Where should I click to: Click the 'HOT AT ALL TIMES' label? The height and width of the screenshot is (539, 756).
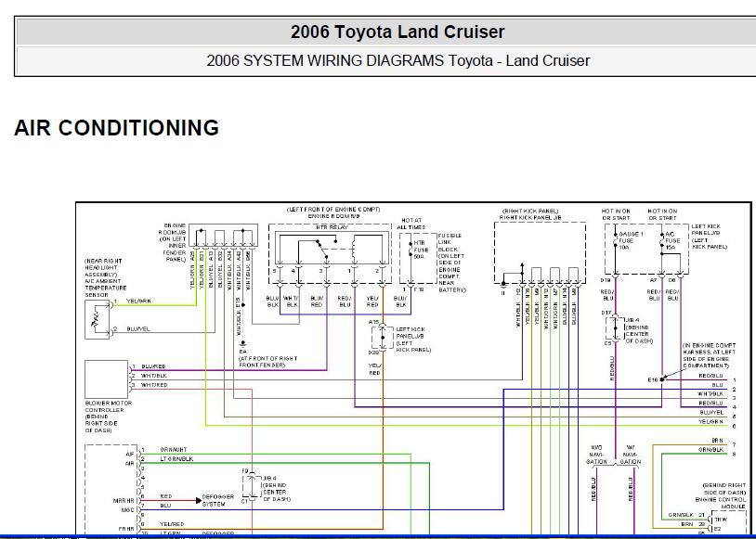(411, 224)
